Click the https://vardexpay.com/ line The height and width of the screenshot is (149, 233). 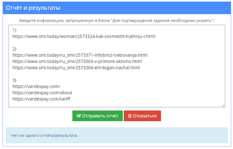pyautogui.click(x=36, y=86)
